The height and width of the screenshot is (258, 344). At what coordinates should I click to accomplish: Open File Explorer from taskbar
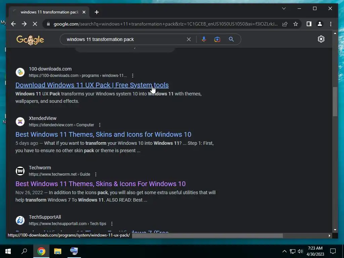point(58,251)
